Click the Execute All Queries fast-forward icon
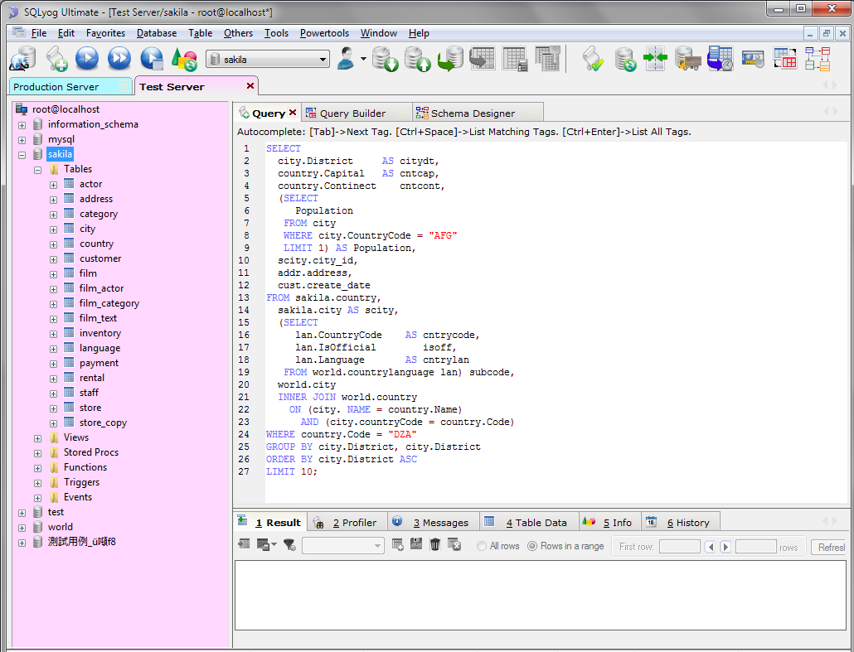Viewport: 854px width, 652px height. [x=119, y=58]
